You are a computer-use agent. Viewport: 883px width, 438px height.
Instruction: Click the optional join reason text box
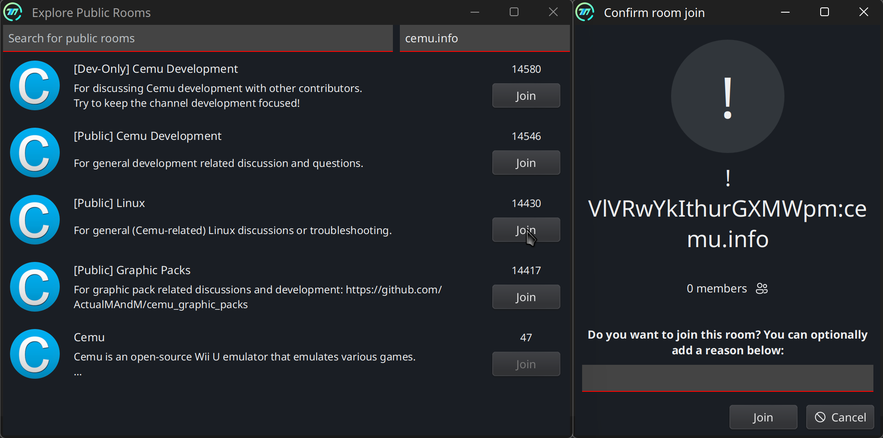click(x=727, y=378)
